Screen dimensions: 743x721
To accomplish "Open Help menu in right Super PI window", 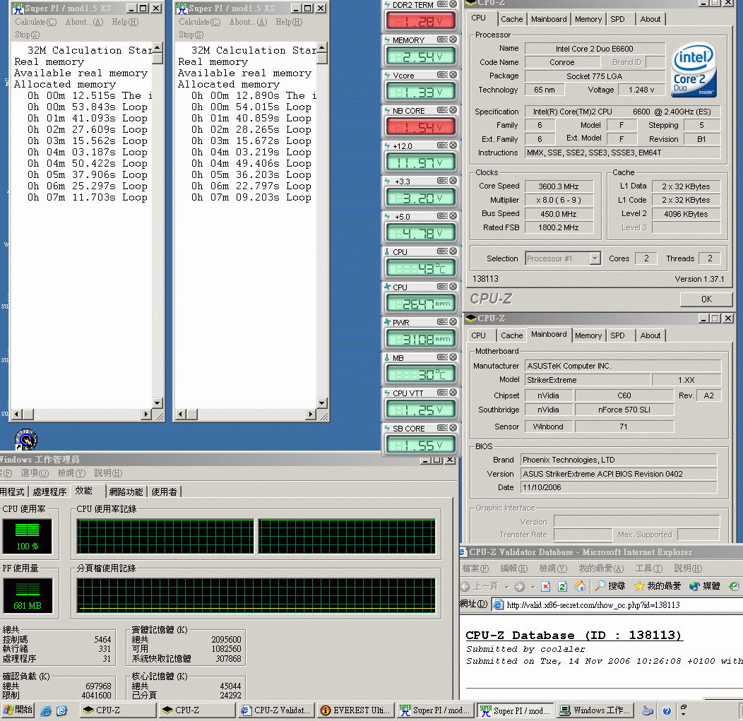I will [x=289, y=22].
